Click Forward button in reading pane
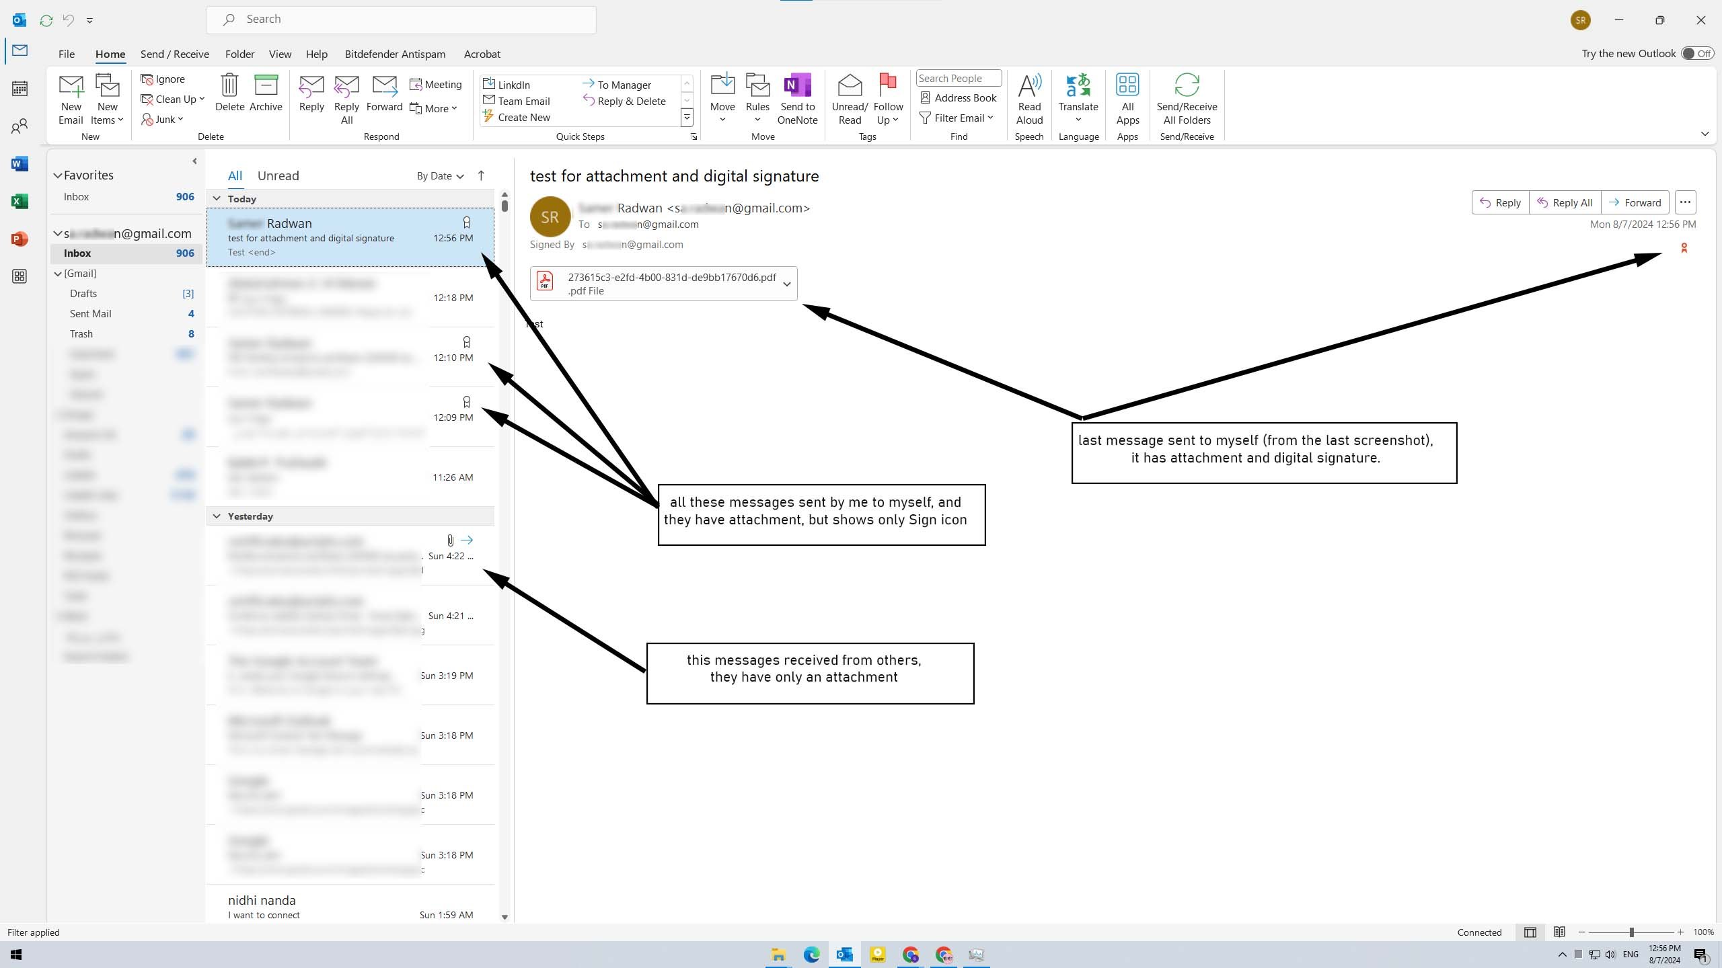Image resolution: width=1722 pixels, height=968 pixels. point(1635,202)
